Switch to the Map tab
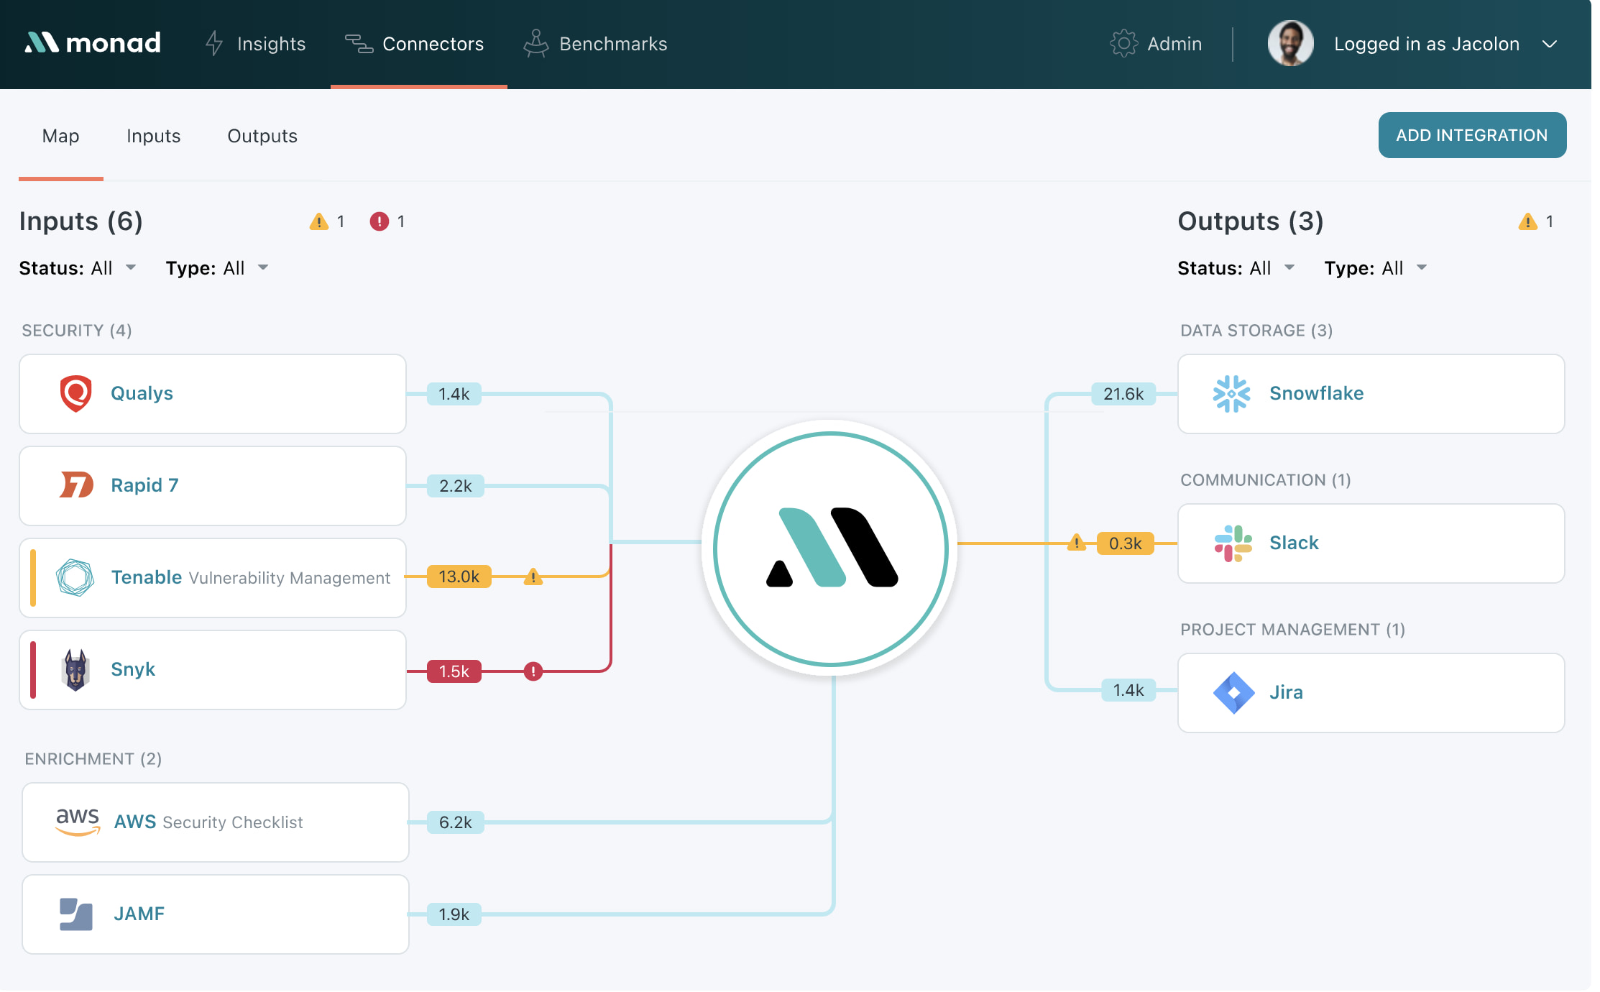 pos(60,136)
